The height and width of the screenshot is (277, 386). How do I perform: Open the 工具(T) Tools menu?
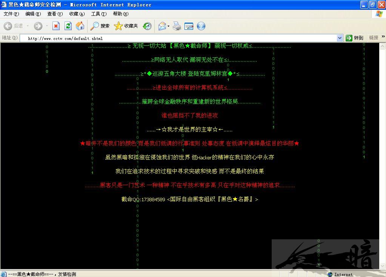click(99, 14)
